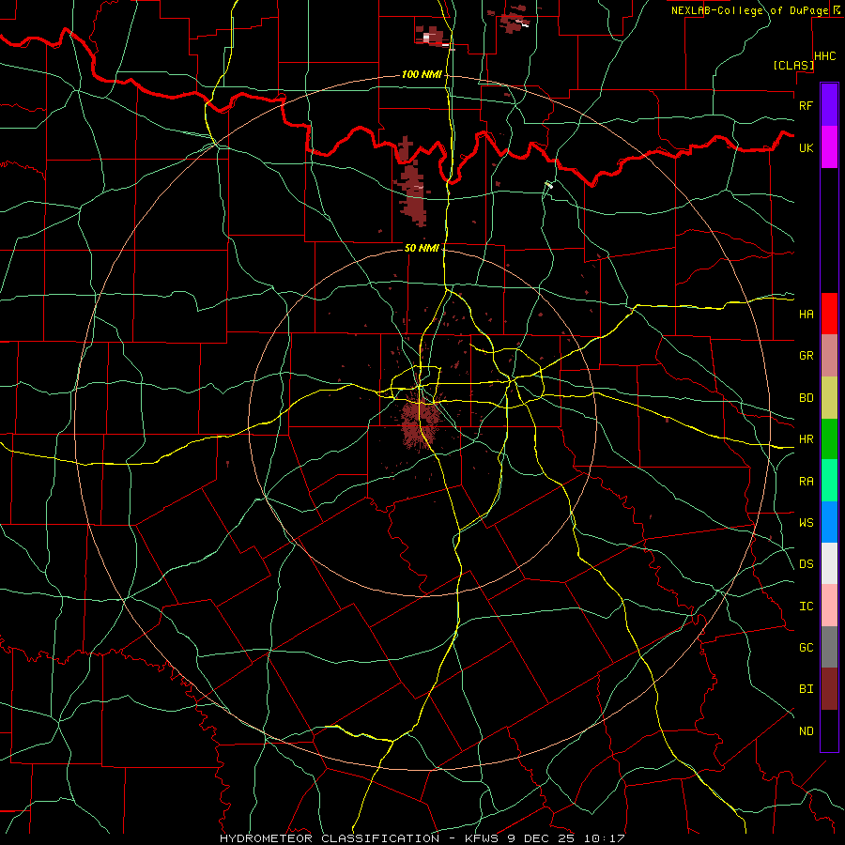
Task: Click the brown BI legend swatch
Action: 829,689
